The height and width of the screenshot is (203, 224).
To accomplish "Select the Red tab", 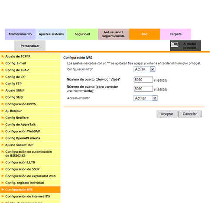I will pos(144,34).
